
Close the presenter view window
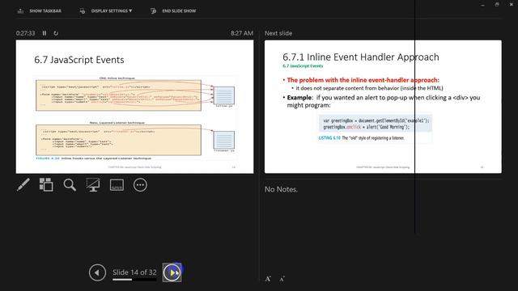coord(511,5)
